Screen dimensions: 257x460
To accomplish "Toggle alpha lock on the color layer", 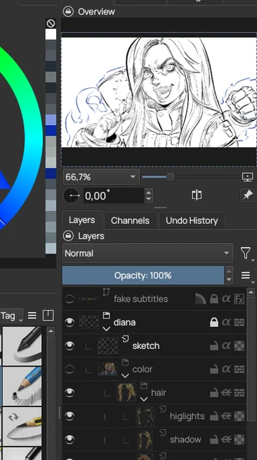I will coord(226,369).
